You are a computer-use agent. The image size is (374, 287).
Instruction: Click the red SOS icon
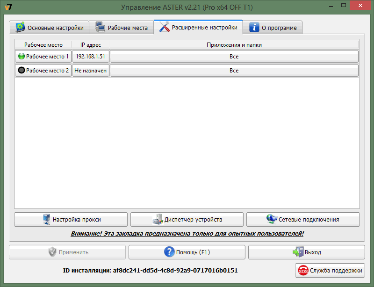(303, 271)
